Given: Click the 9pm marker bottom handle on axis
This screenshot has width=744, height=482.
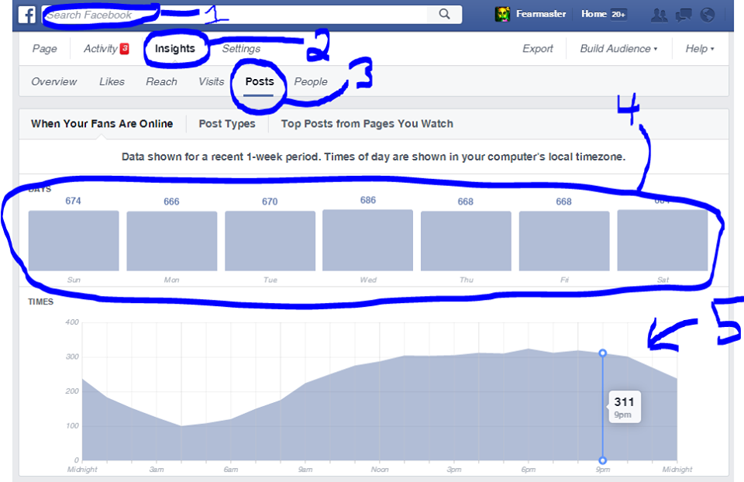Looking at the screenshot, I should 603,460.
